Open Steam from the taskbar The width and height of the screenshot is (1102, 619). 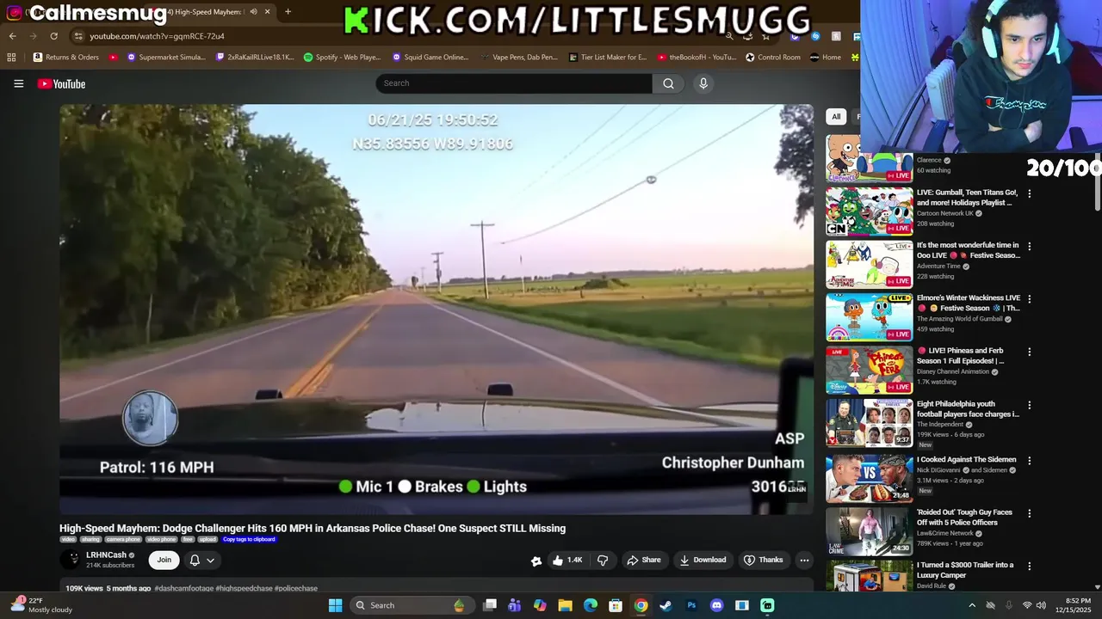tap(666, 605)
